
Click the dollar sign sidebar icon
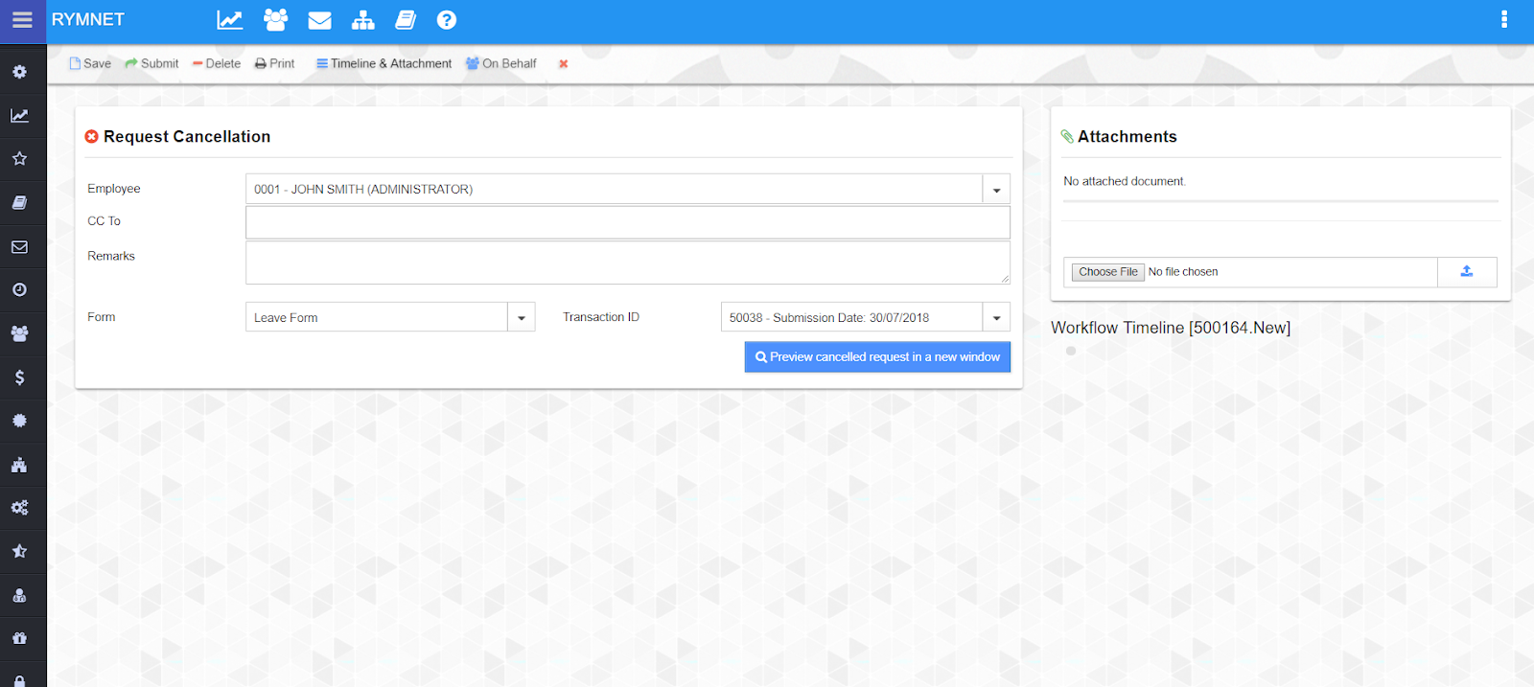pos(19,378)
